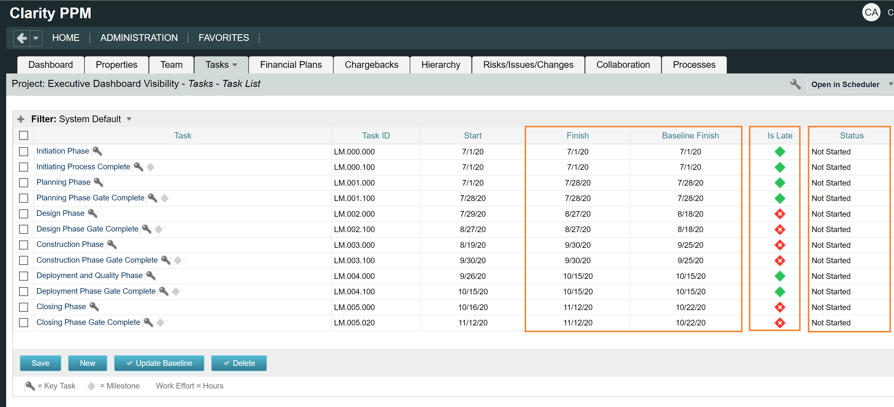Screen dimensions: 894x407
Task: Click key task icon next to Initiation Phase
Action: [x=97, y=151]
